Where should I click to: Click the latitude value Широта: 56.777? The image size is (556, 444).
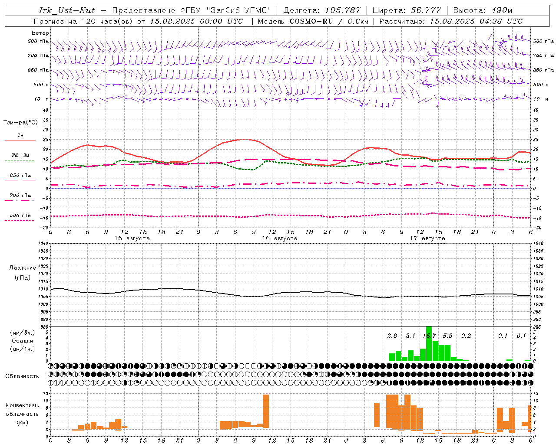click(x=407, y=10)
